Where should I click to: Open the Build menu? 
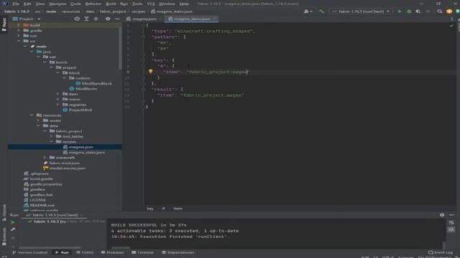pos(111,4)
